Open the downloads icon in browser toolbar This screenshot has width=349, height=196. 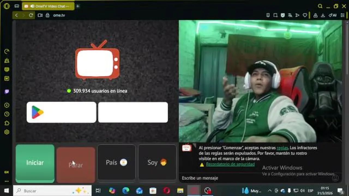click(x=323, y=15)
